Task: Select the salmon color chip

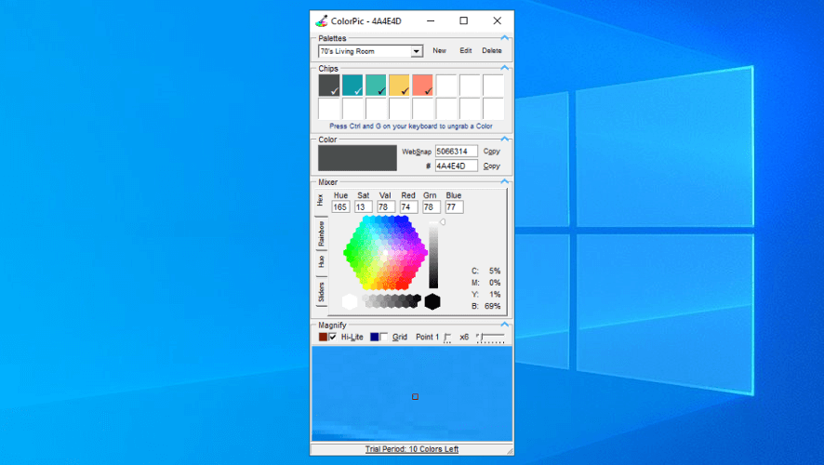Action: [x=422, y=86]
